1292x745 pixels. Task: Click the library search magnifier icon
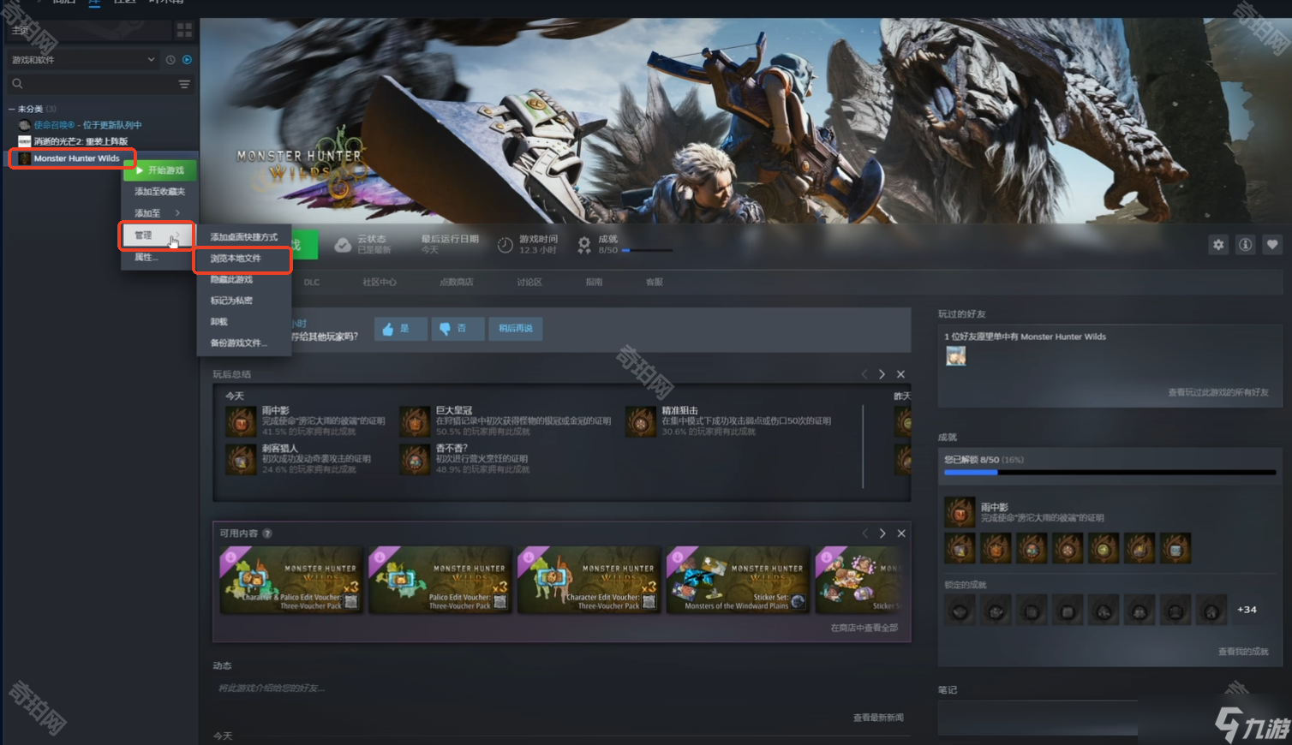click(17, 84)
